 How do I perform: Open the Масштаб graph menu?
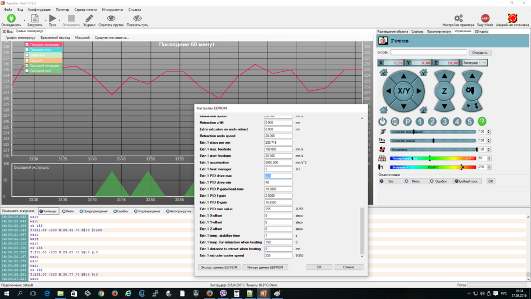(x=82, y=37)
